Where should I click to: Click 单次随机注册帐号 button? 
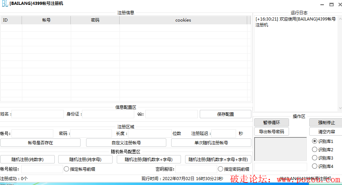click(211, 143)
